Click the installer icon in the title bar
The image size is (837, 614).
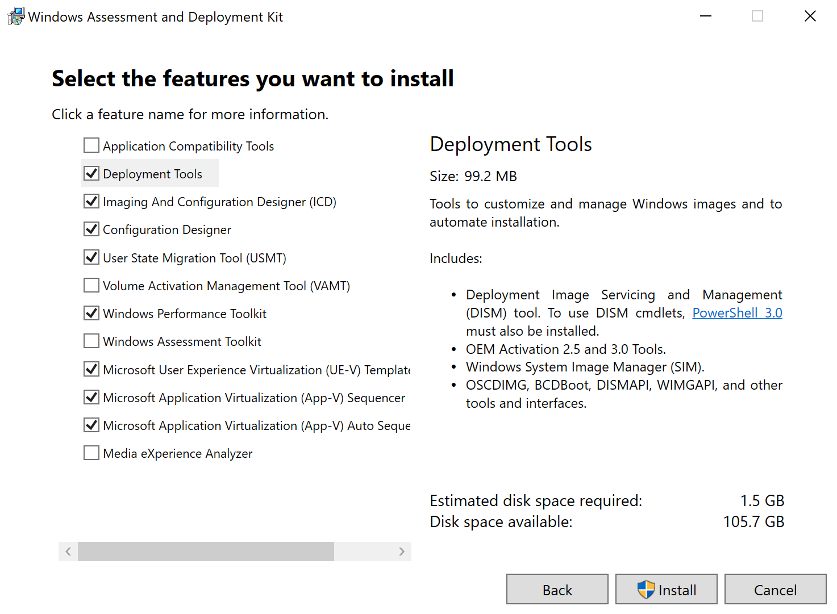15,16
